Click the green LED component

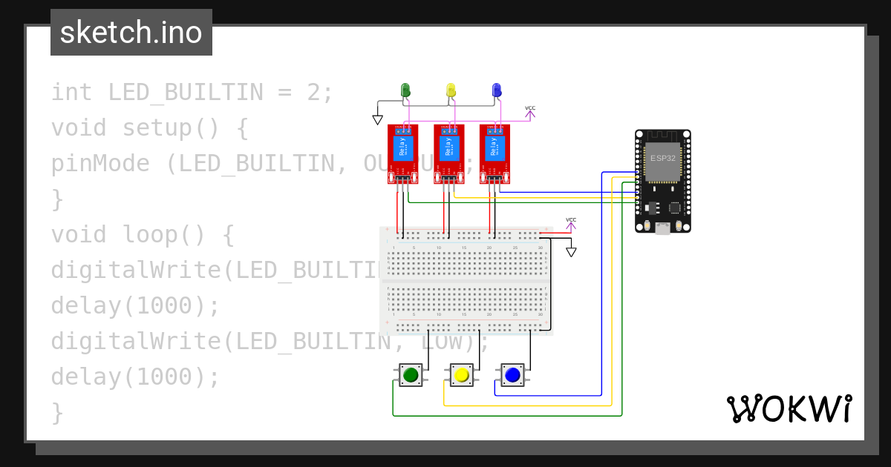click(x=405, y=90)
